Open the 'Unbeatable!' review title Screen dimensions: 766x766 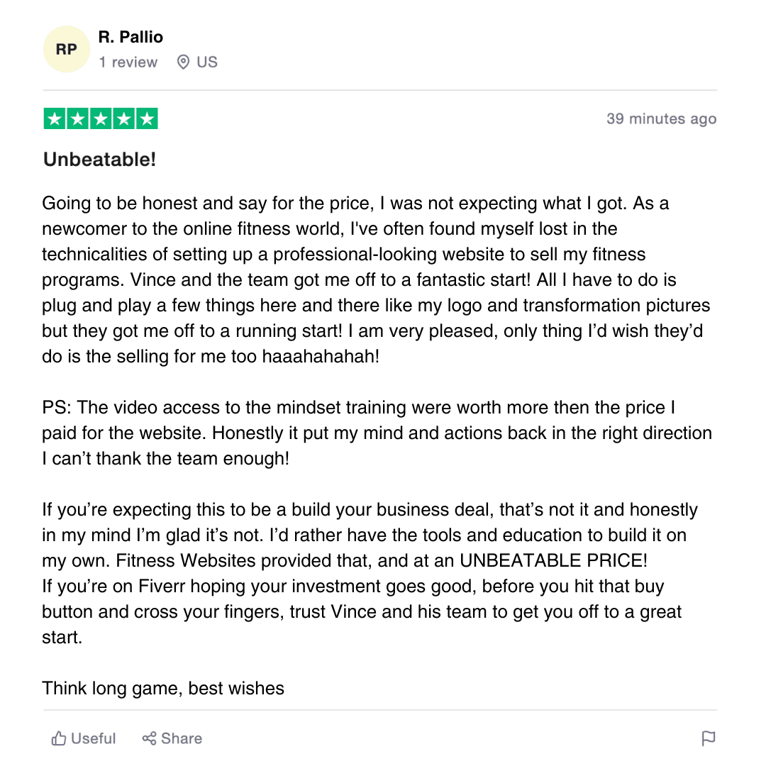click(x=100, y=160)
